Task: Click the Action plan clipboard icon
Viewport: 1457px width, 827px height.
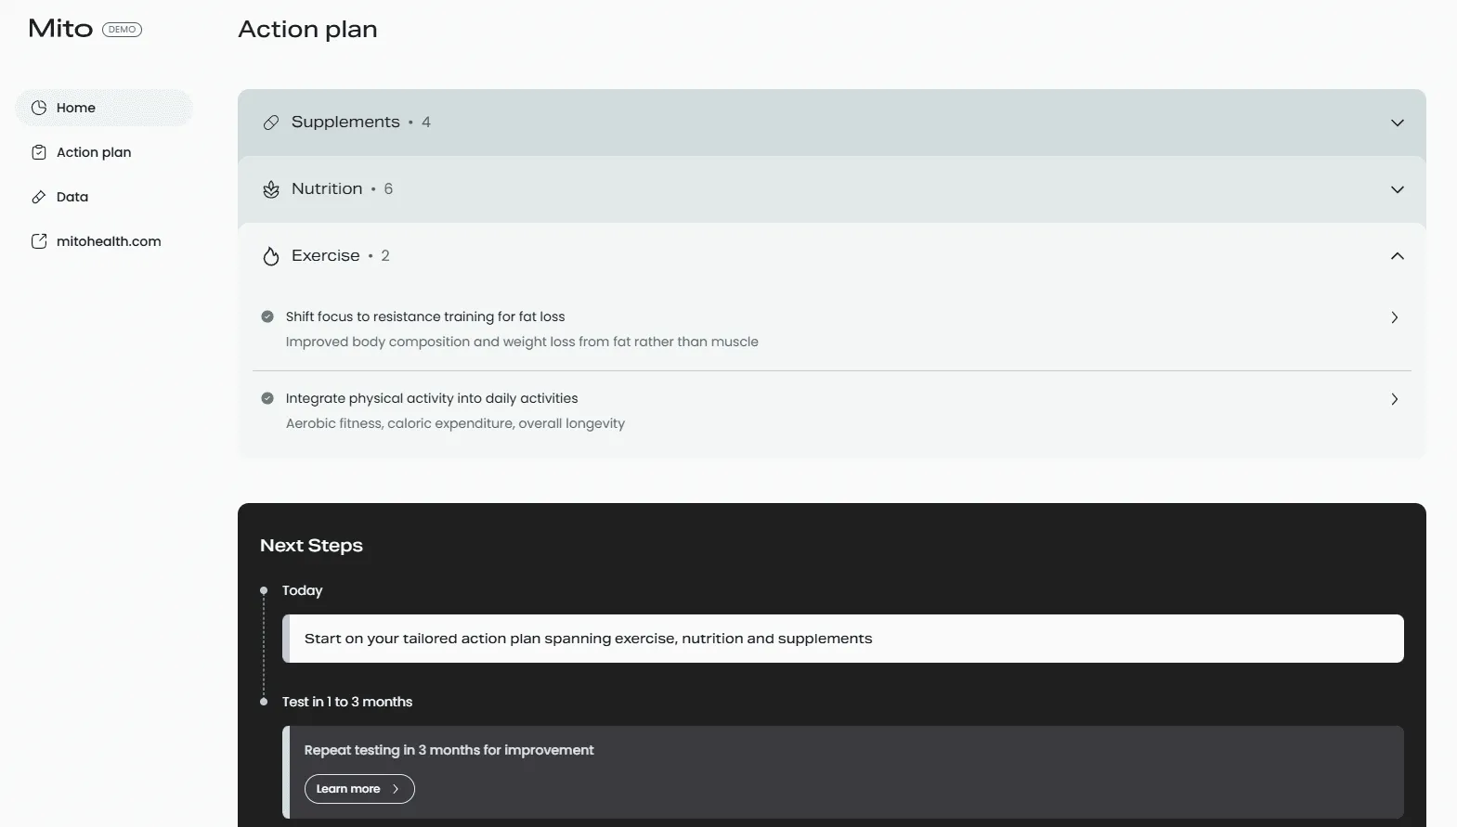Action: (x=39, y=151)
